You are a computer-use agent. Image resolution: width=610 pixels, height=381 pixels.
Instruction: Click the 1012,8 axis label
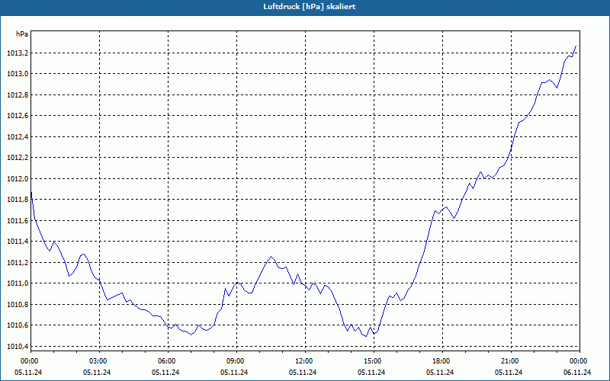[x=17, y=95]
